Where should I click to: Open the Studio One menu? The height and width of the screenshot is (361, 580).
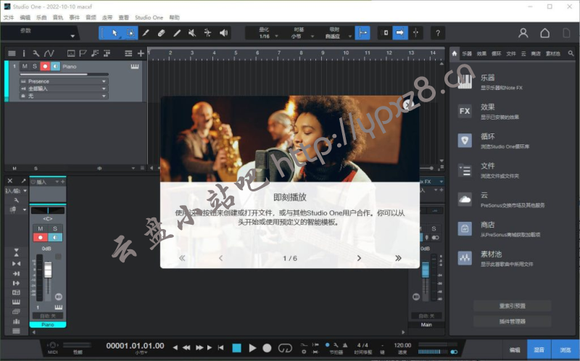149,17
